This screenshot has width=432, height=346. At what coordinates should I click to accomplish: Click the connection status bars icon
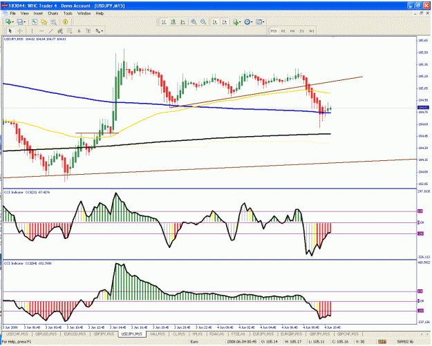coord(382,342)
